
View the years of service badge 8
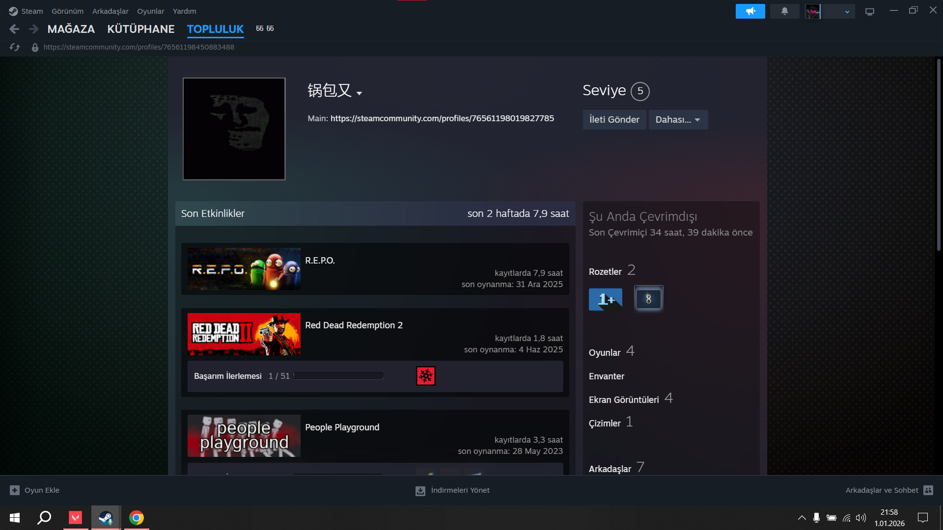pos(648,299)
